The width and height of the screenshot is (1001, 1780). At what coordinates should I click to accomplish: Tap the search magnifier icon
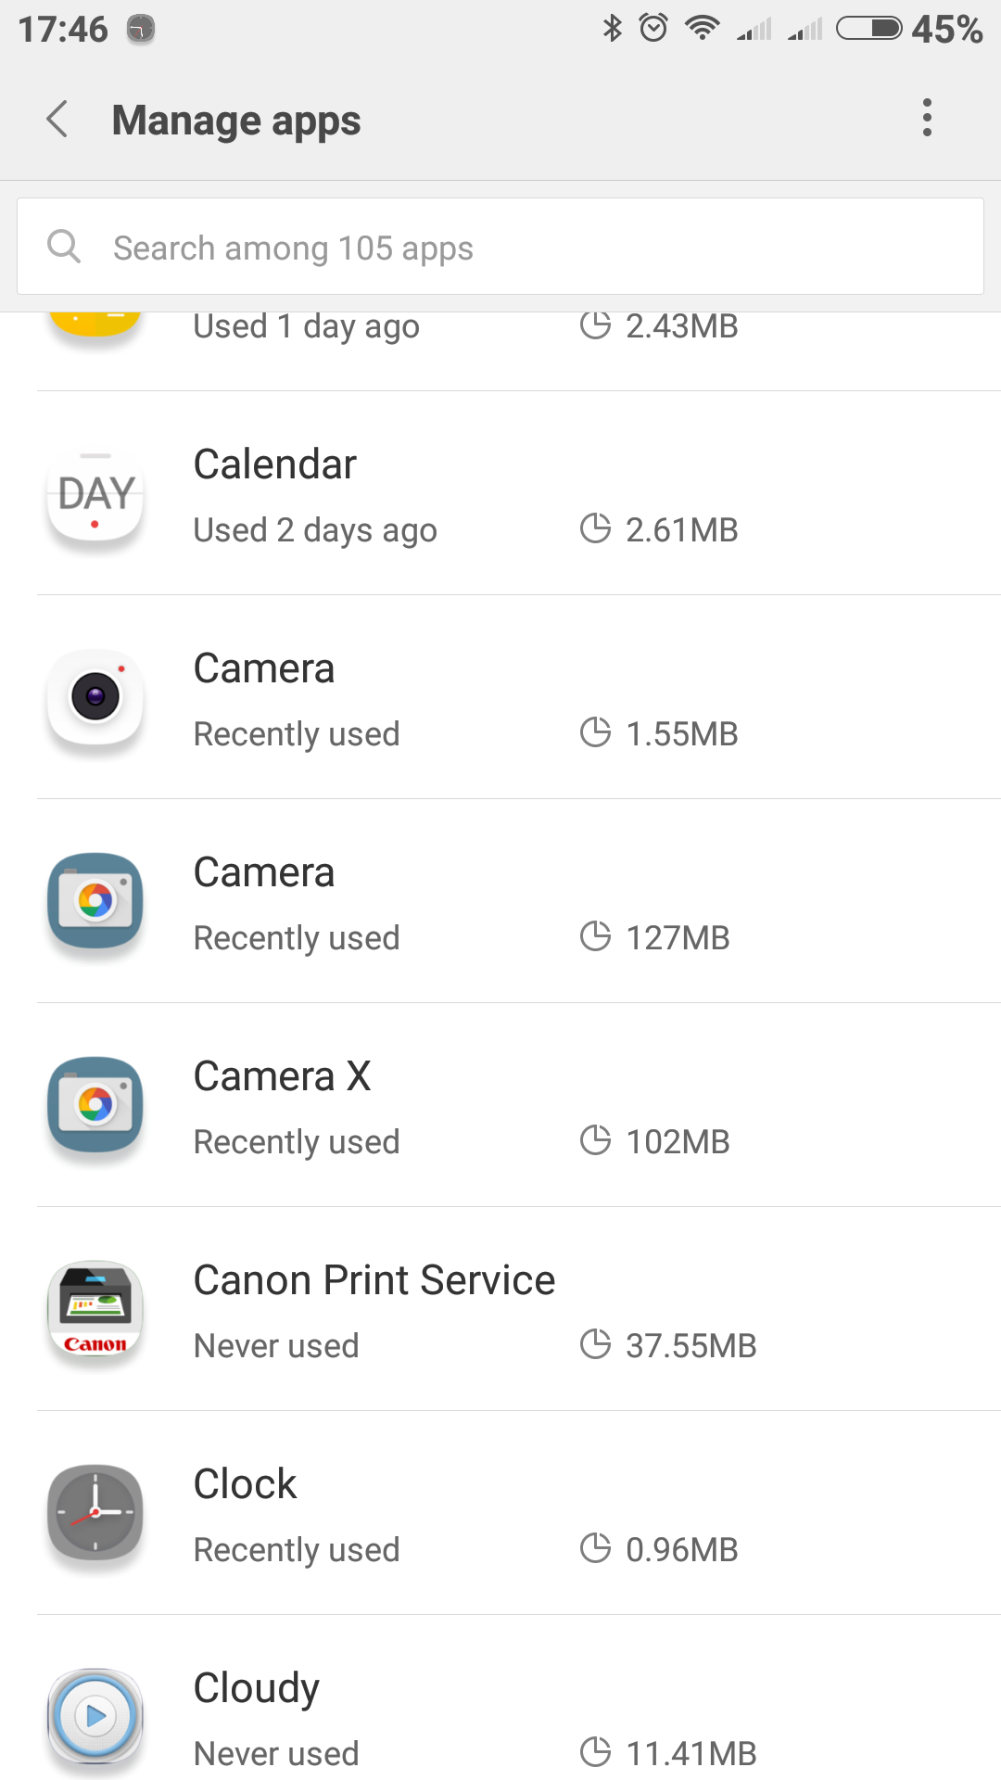point(64,247)
